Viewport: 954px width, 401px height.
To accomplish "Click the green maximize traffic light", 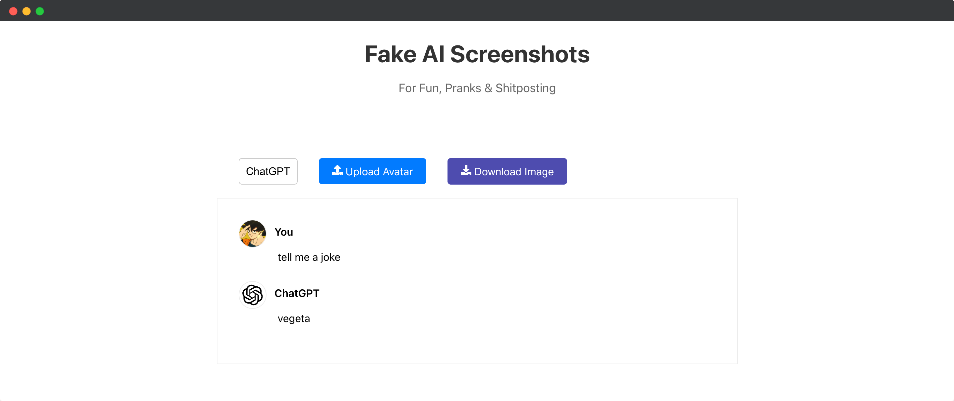I will click(x=39, y=11).
